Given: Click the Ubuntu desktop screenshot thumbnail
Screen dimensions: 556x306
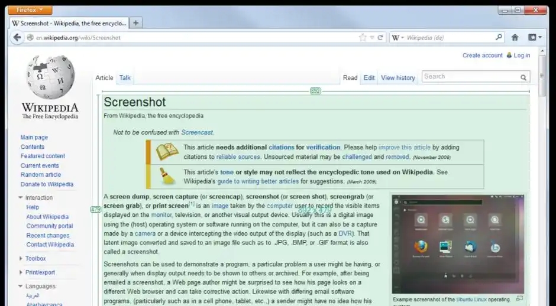Looking at the screenshot, I should [x=458, y=244].
